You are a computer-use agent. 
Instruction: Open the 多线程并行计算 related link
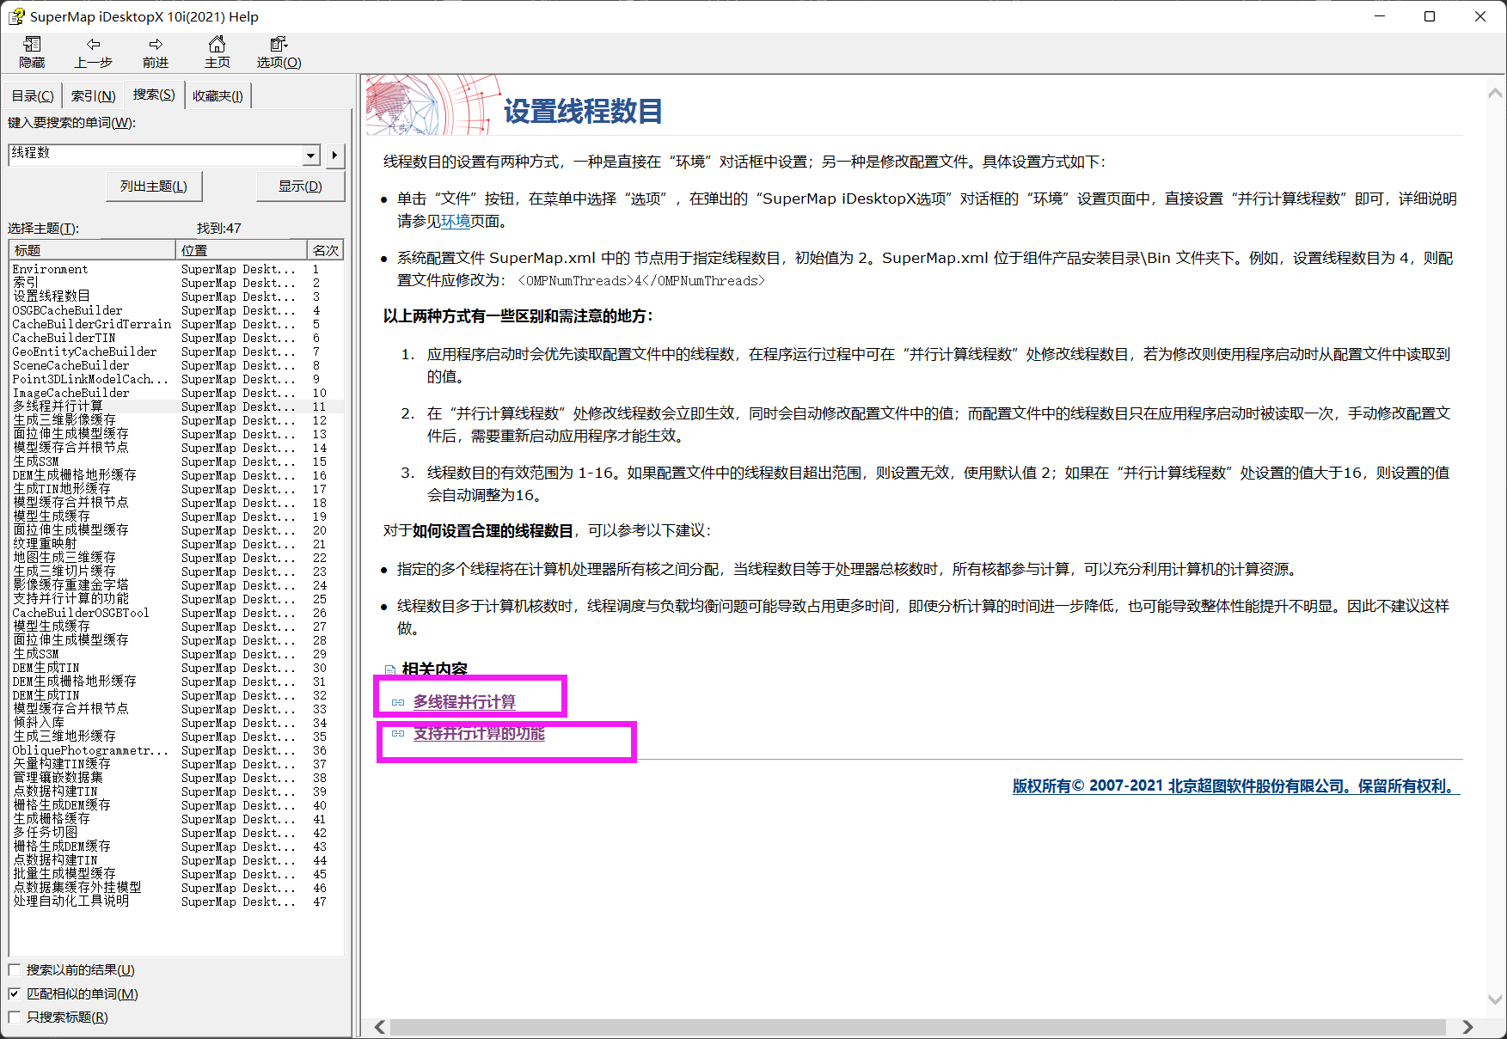464,702
